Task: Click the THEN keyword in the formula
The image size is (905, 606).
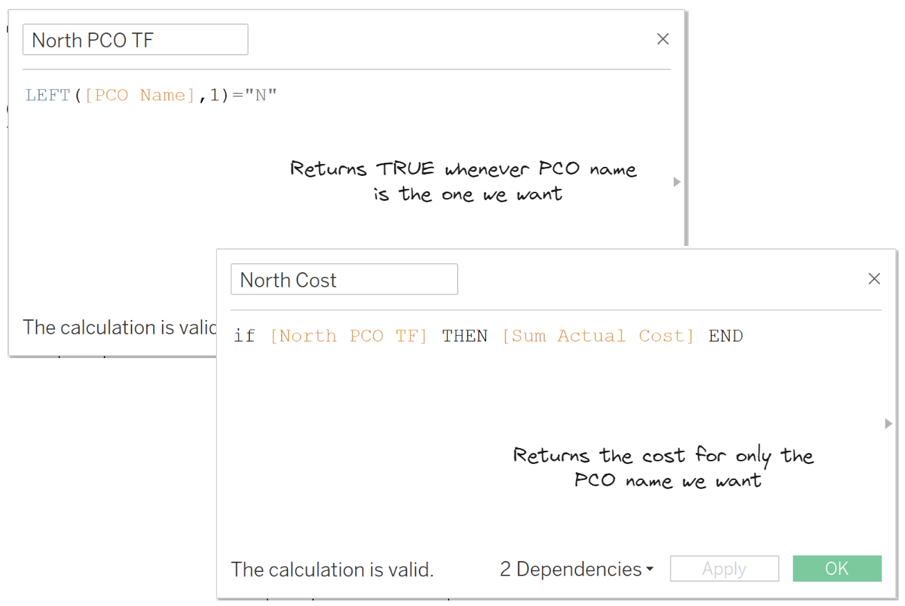Action: pos(465,337)
